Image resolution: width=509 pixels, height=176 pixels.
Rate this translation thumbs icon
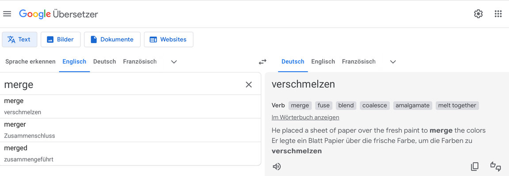point(496,167)
